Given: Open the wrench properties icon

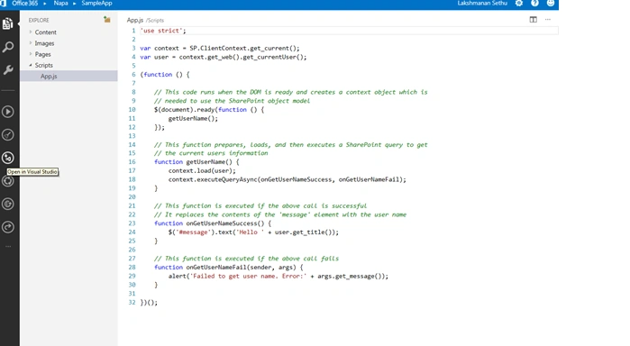Looking at the screenshot, I should [7, 69].
